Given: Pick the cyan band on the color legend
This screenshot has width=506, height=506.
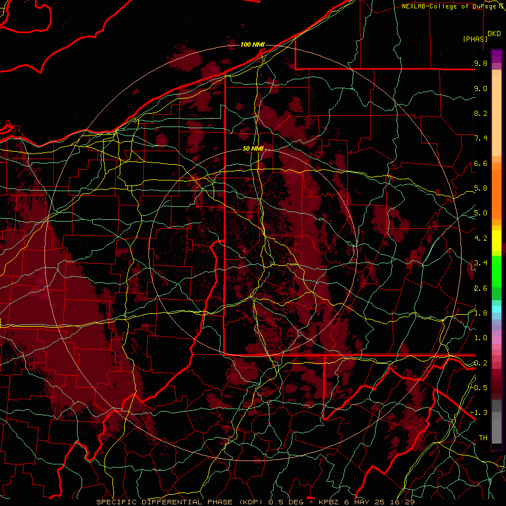Looking at the screenshot, I should [496, 309].
